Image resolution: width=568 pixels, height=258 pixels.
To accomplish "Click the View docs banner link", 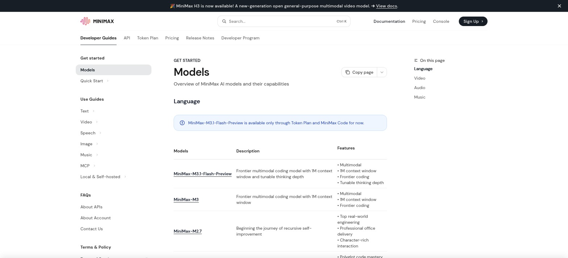I will coord(387,6).
